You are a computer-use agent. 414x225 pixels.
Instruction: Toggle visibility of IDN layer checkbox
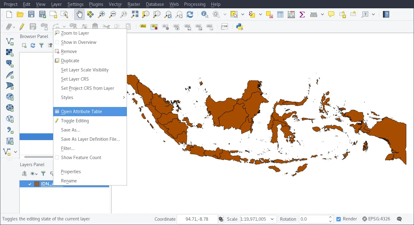[30, 184]
